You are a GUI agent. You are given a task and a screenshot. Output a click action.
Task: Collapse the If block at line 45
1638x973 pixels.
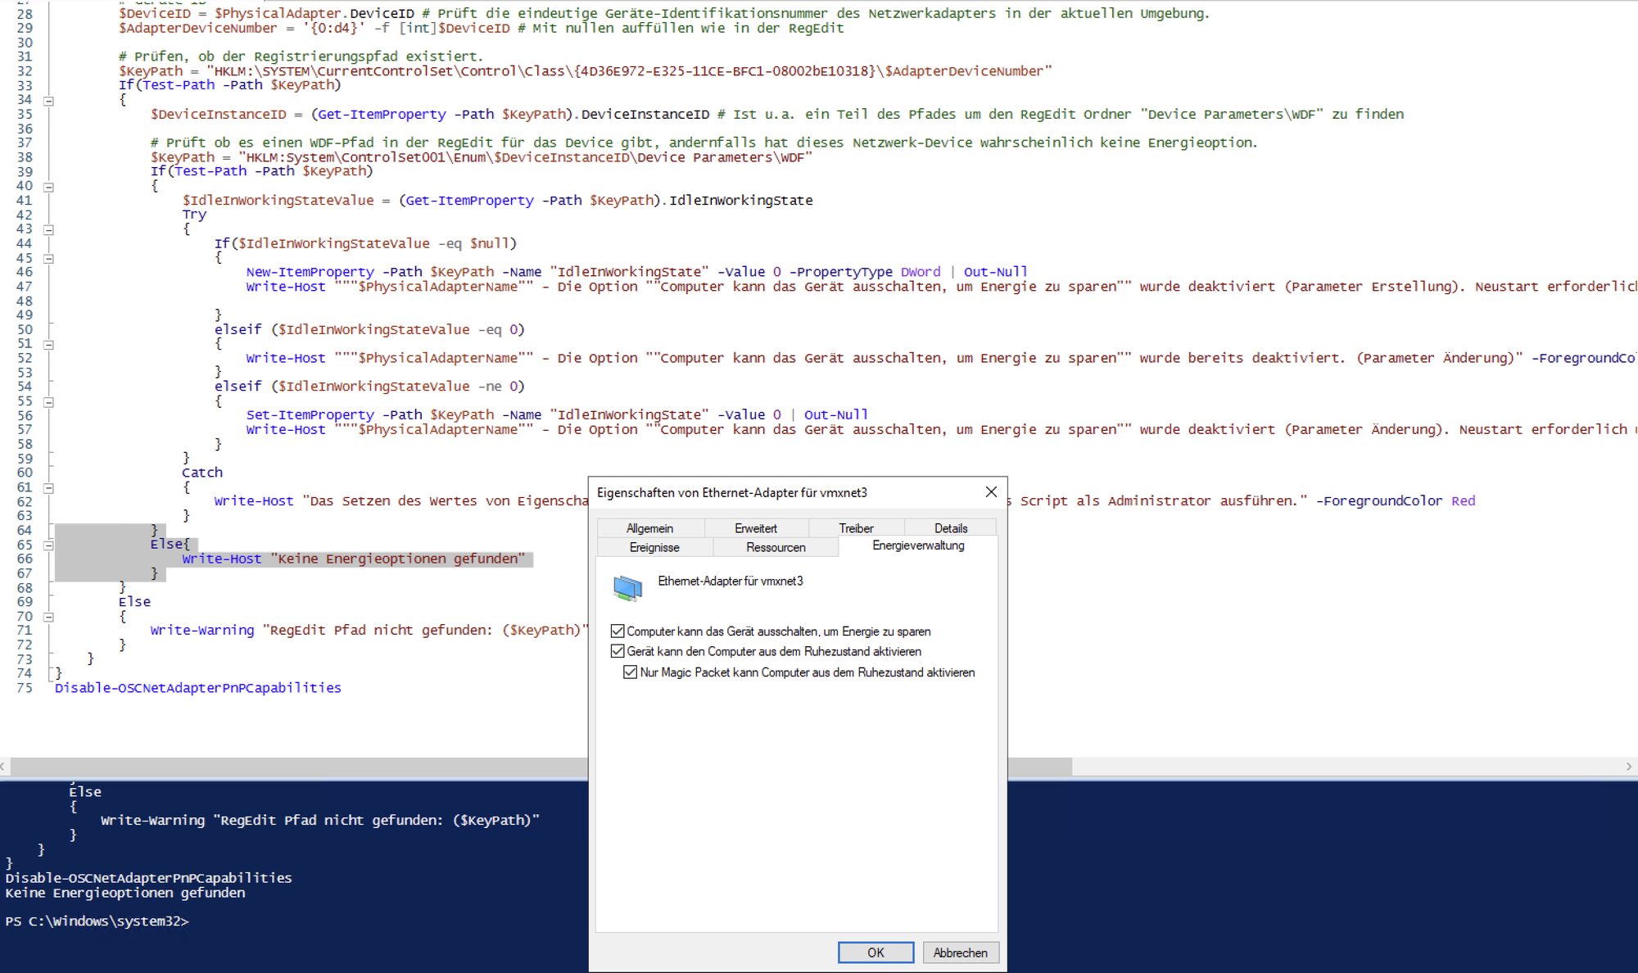48,259
